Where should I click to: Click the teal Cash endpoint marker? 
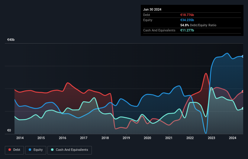click(243, 109)
